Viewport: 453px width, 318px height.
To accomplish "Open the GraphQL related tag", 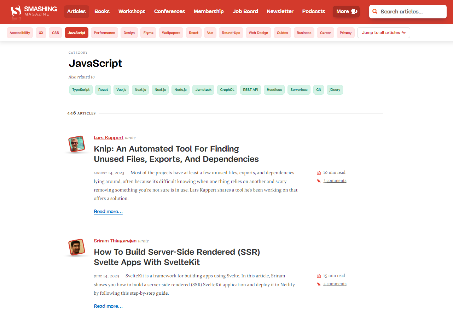I will (x=227, y=90).
